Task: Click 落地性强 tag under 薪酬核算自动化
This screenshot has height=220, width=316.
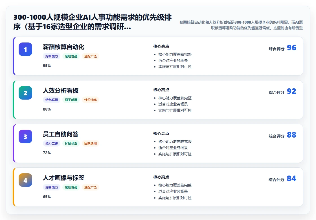Action: [71, 56]
